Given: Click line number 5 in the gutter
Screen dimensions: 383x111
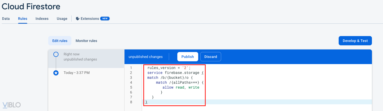Looking at the screenshot, I should click(x=131, y=87).
